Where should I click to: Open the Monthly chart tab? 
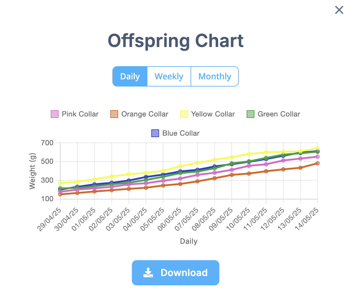click(215, 76)
